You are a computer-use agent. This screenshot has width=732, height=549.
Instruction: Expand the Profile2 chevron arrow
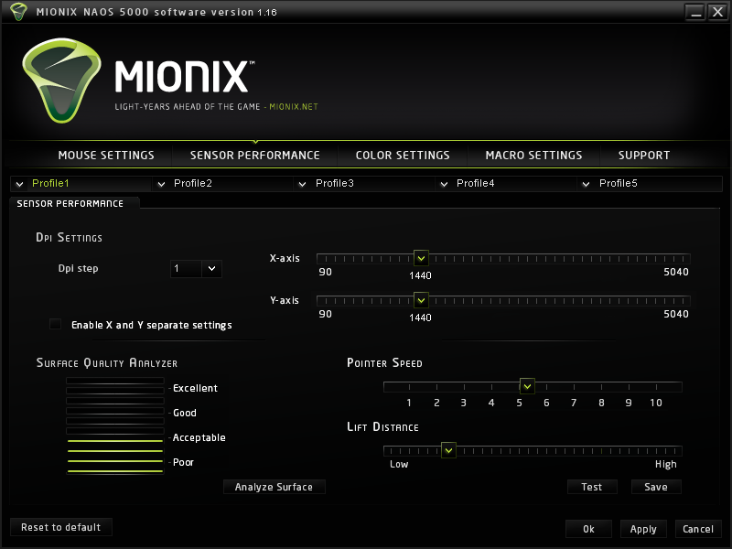162,184
